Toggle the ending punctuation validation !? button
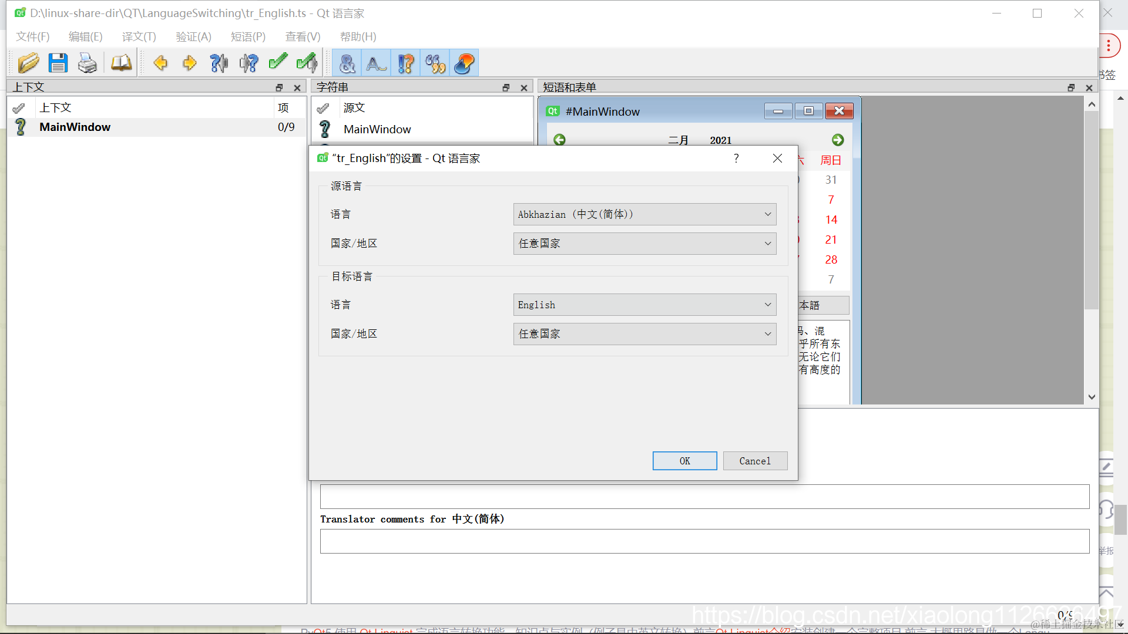The width and height of the screenshot is (1128, 634). click(x=405, y=63)
